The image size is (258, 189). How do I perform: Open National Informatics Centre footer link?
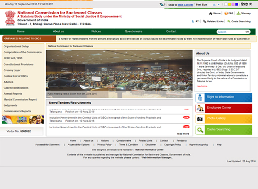[149, 150]
